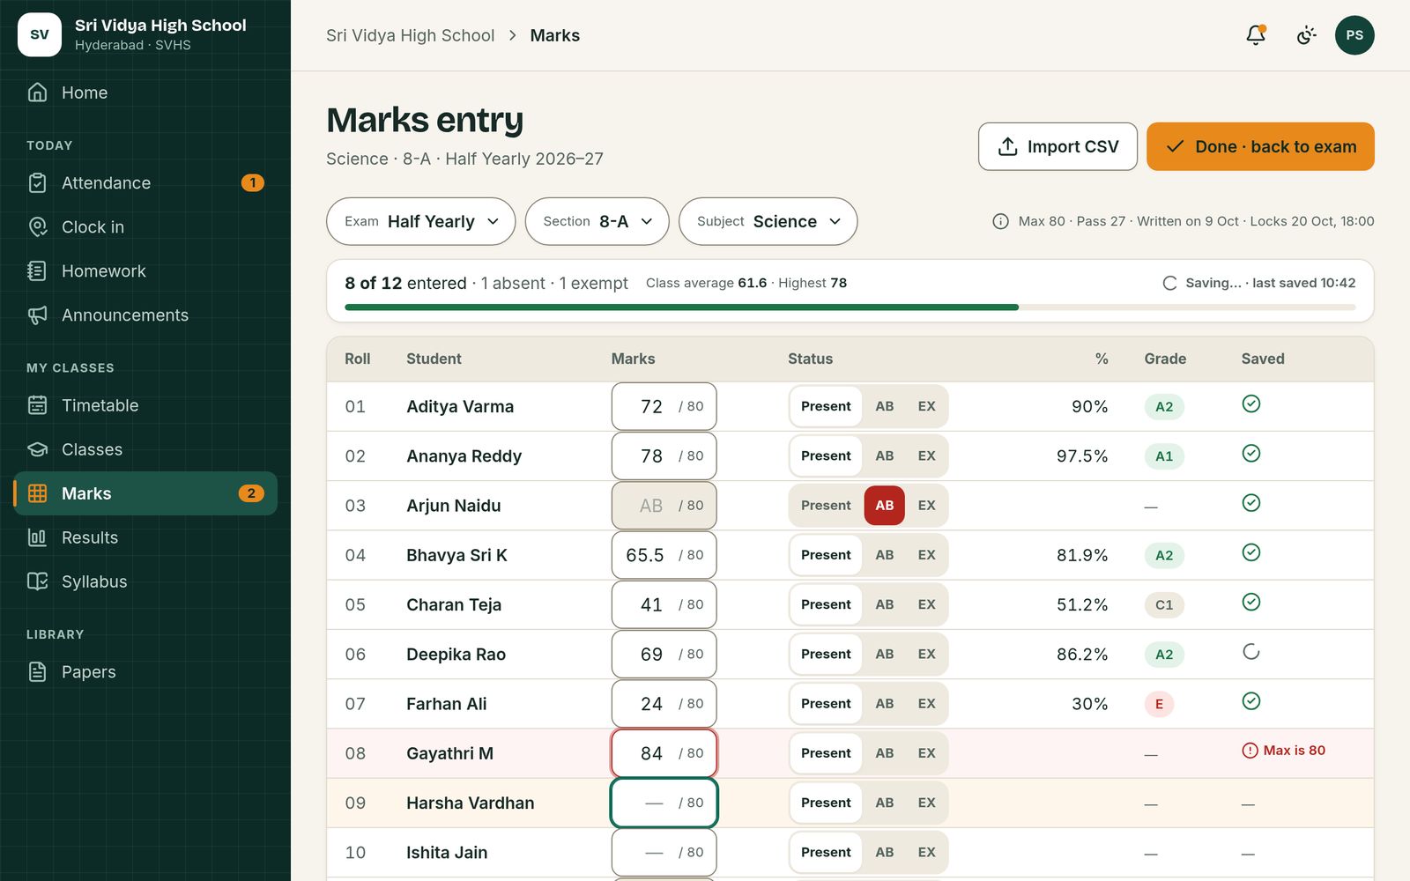This screenshot has height=881, width=1410.
Task: Click saving spinner in Deepika Rao row
Action: (x=1250, y=652)
